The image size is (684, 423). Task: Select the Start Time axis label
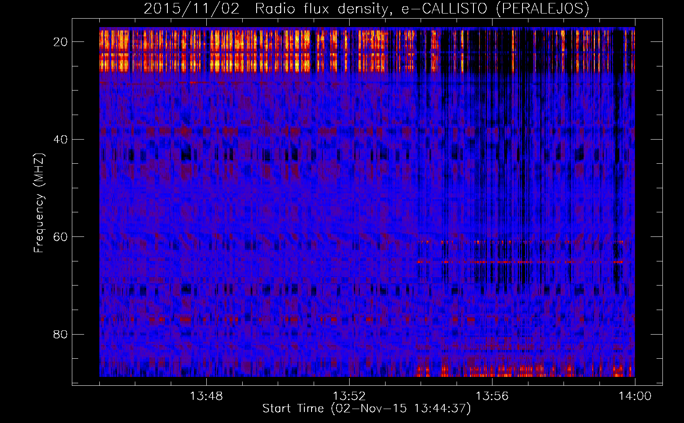click(x=366, y=409)
